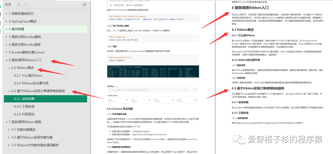
Task: Expand the chapter 1 微服务基础知识
Action: coord(6,14)
